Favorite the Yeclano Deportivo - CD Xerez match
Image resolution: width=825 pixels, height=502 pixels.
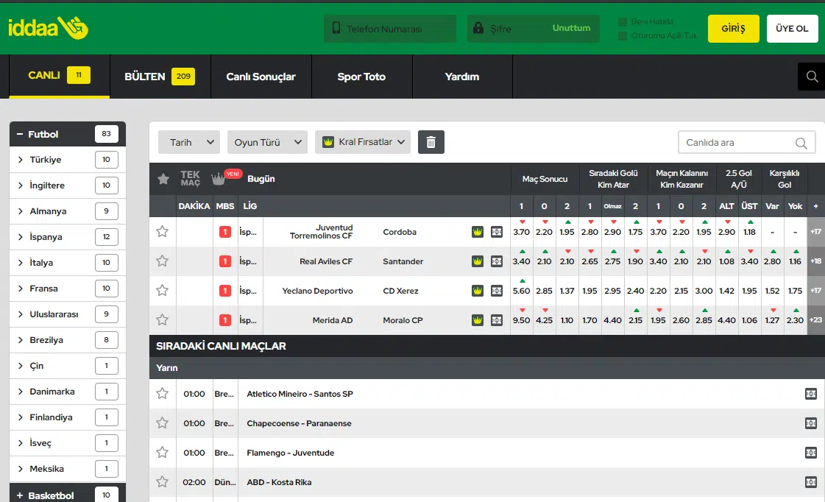tap(162, 291)
